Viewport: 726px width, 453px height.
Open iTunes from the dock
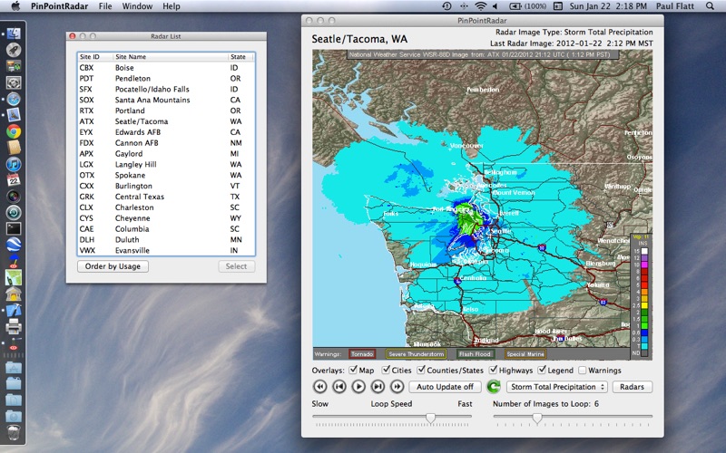pos(14,164)
